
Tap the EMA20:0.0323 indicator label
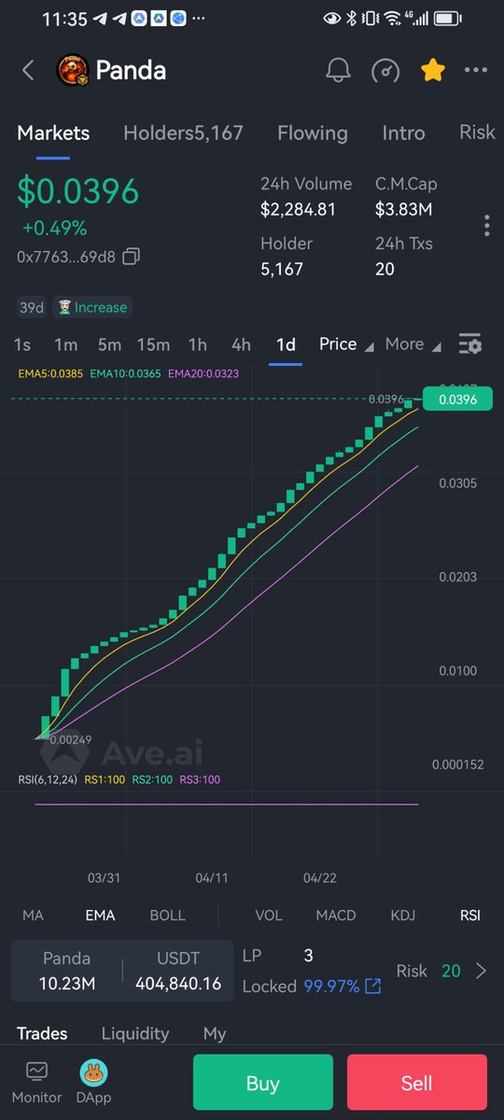click(x=203, y=373)
